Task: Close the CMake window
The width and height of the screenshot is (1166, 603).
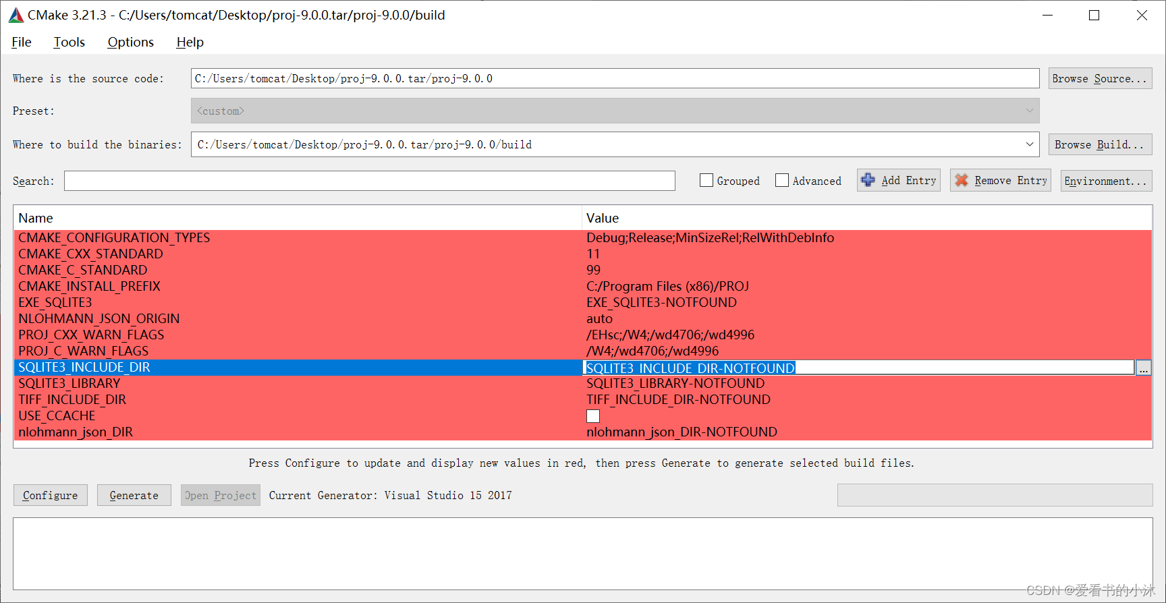Action: pos(1142,15)
